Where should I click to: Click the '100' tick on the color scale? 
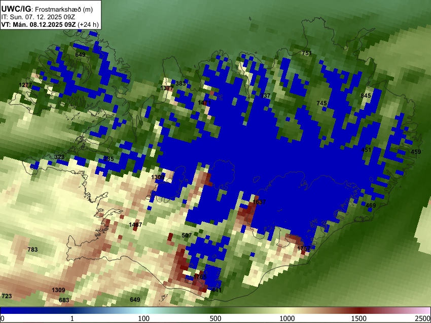(x=144, y=318)
